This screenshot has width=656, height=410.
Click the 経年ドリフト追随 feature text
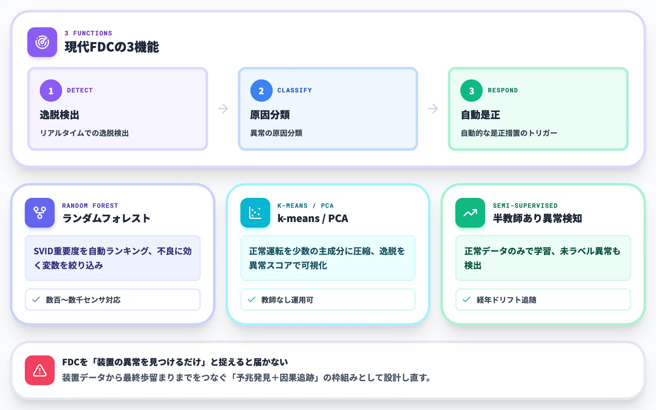pos(506,300)
